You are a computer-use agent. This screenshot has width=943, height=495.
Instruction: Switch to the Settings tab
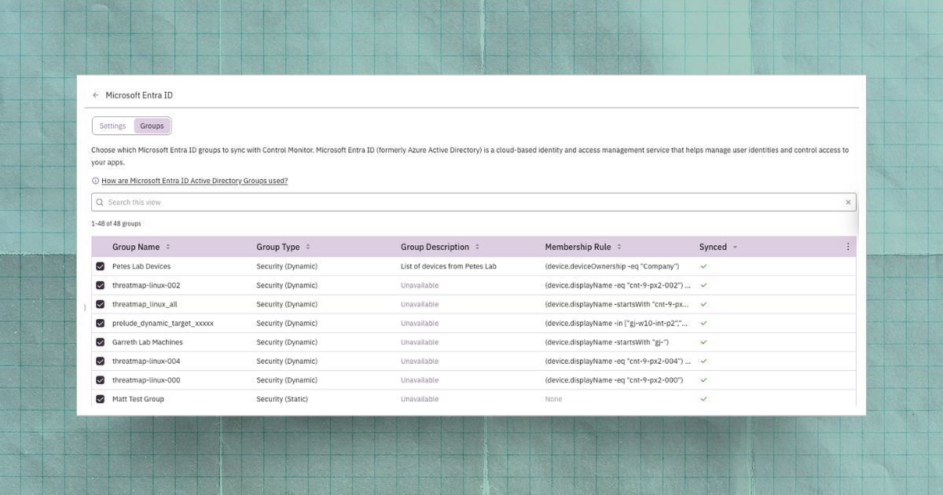pyautogui.click(x=112, y=126)
